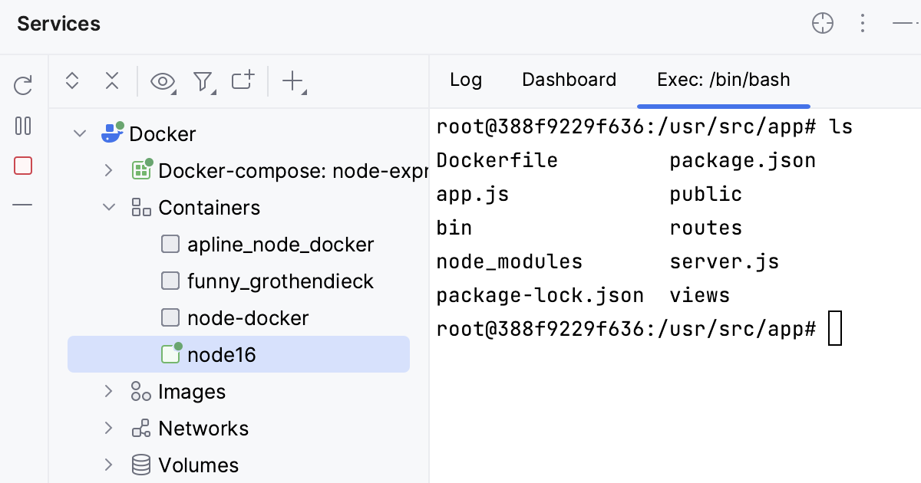The width and height of the screenshot is (921, 483).
Task: Check the node-docker container checkbox
Action: (170, 317)
